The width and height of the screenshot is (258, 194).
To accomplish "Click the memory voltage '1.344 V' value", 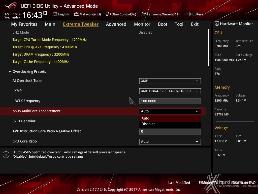I will pyautogui.click(x=241, y=101).
